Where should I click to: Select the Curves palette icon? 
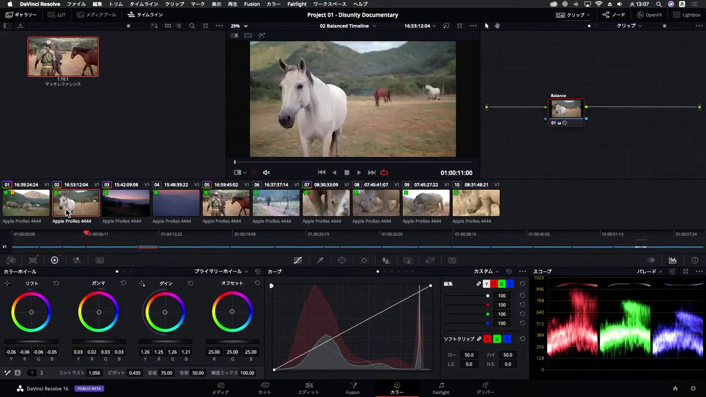click(298, 260)
